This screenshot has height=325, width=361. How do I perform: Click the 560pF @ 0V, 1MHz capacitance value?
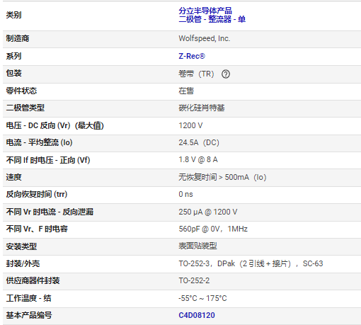(213, 229)
